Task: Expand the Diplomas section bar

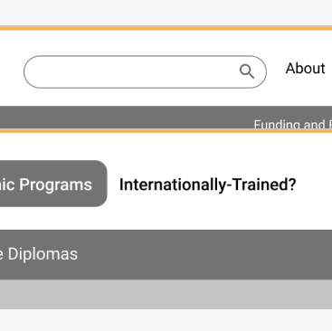Action: [x=166, y=254]
